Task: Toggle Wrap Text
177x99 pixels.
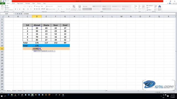Action: 50,6
